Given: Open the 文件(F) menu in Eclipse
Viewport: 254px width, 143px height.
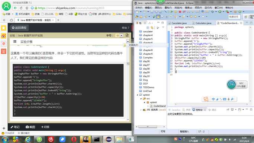Looking at the screenshot, I should (139, 7).
